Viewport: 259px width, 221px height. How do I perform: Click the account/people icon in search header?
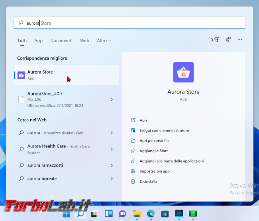[228, 40]
